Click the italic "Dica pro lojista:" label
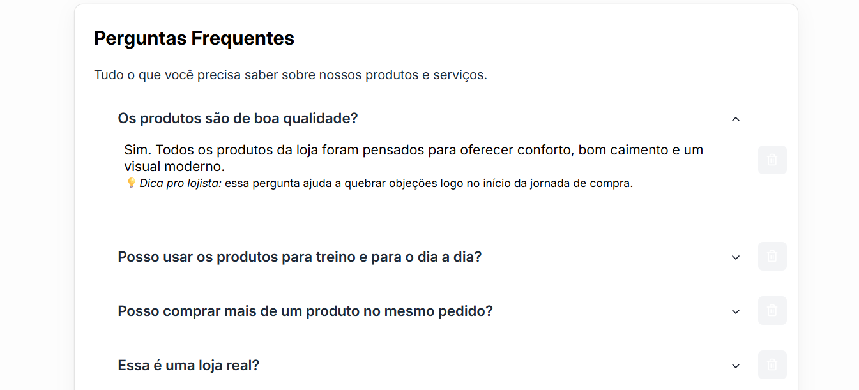 (x=180, y=184)
